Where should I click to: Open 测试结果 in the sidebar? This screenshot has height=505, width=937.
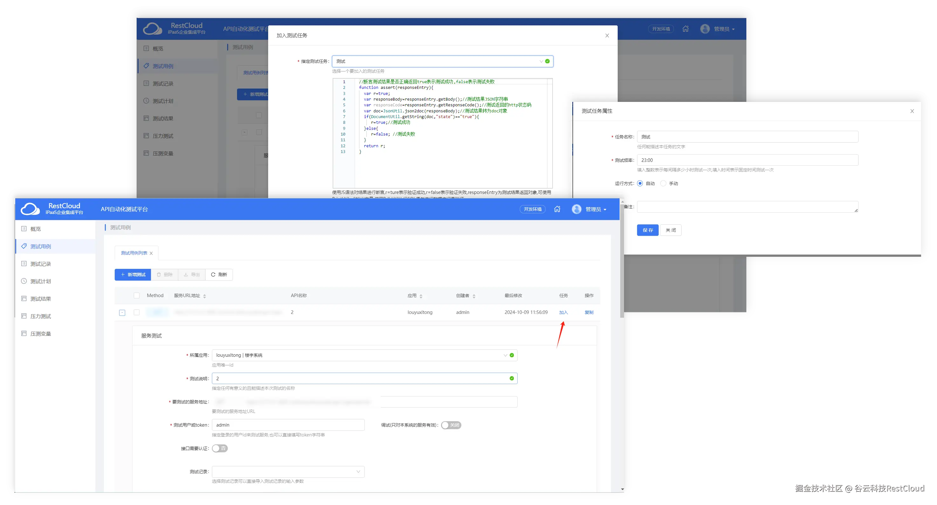point(40,299)
